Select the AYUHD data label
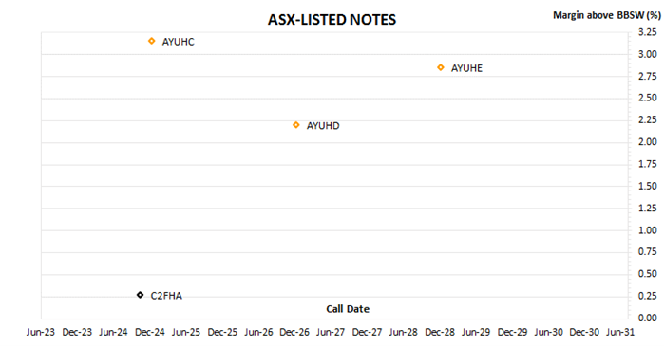Image resolution: width=664 pixels, height=346 pixels. [323, 126]
